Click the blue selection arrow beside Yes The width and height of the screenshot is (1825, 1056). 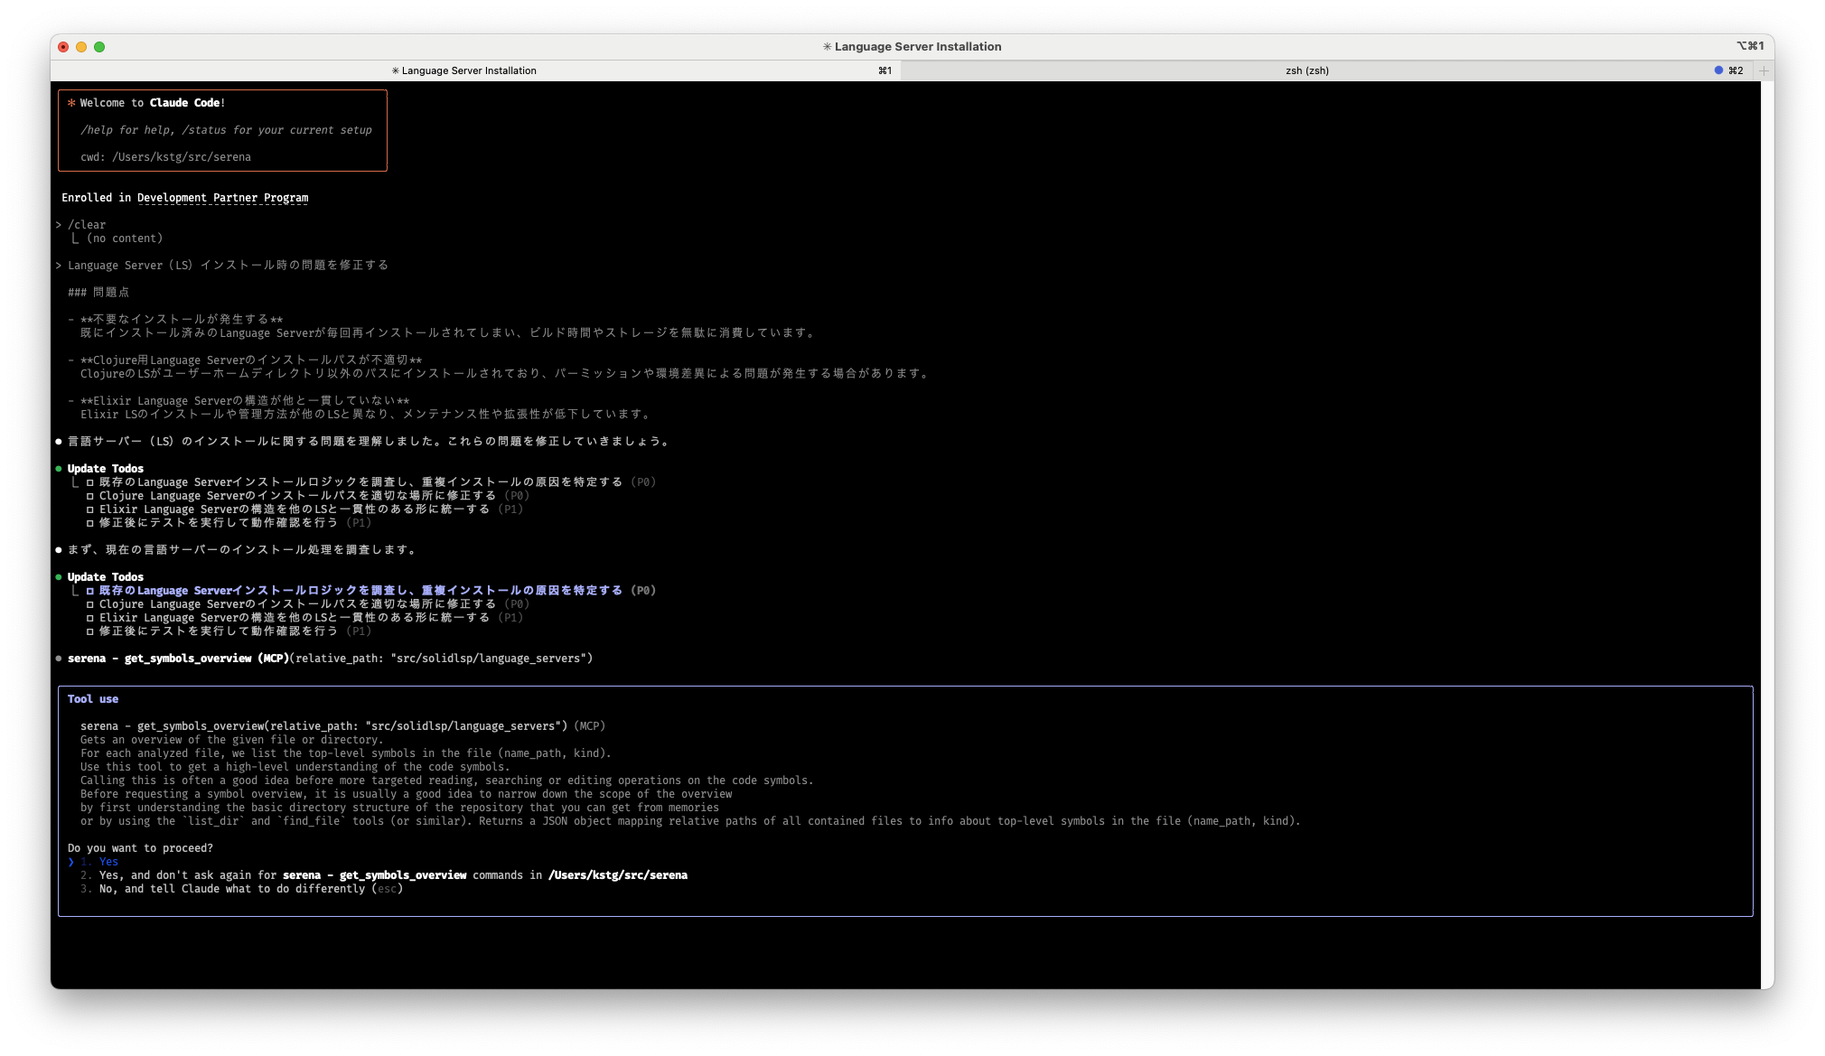(x=71, y=862)
